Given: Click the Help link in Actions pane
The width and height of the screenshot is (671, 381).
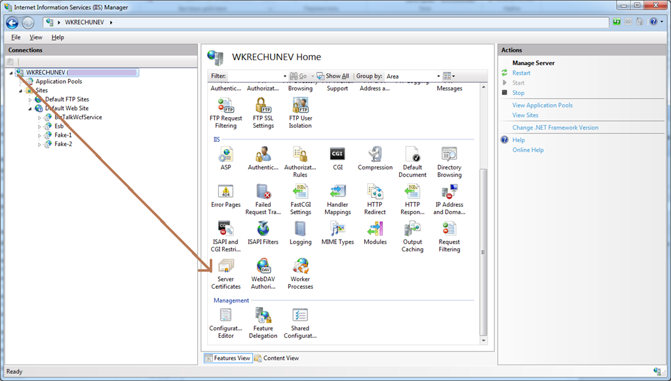Looking at the screenshot, I should (518, 140).
